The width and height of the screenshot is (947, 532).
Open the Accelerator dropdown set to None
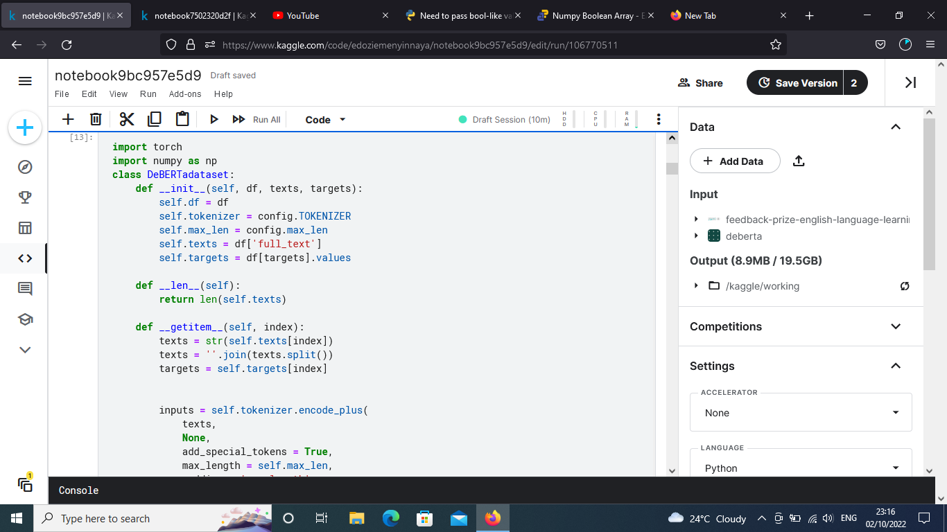click(801, 413)
